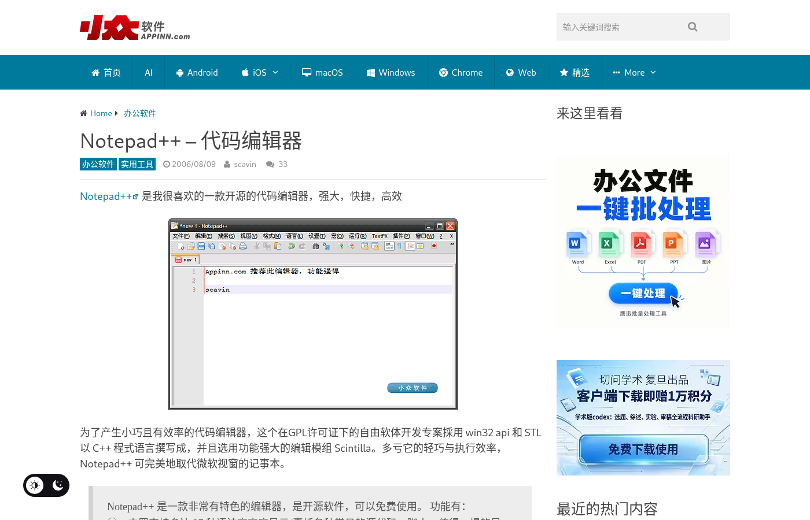Viewport: 810px width, 520px height.
Task: Expand the More dropdown chevron
Action: tap(653, 72)
